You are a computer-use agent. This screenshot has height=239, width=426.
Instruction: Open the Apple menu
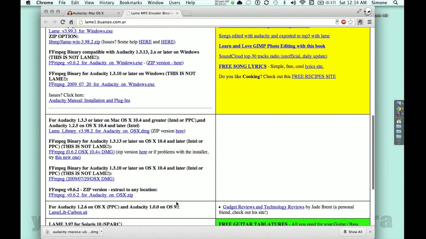[28, 3]
